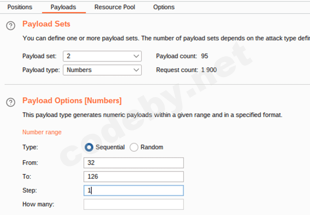Screen dimensions: 310x215
Task: Click the Payload count value 95
Action: point(204,56)
